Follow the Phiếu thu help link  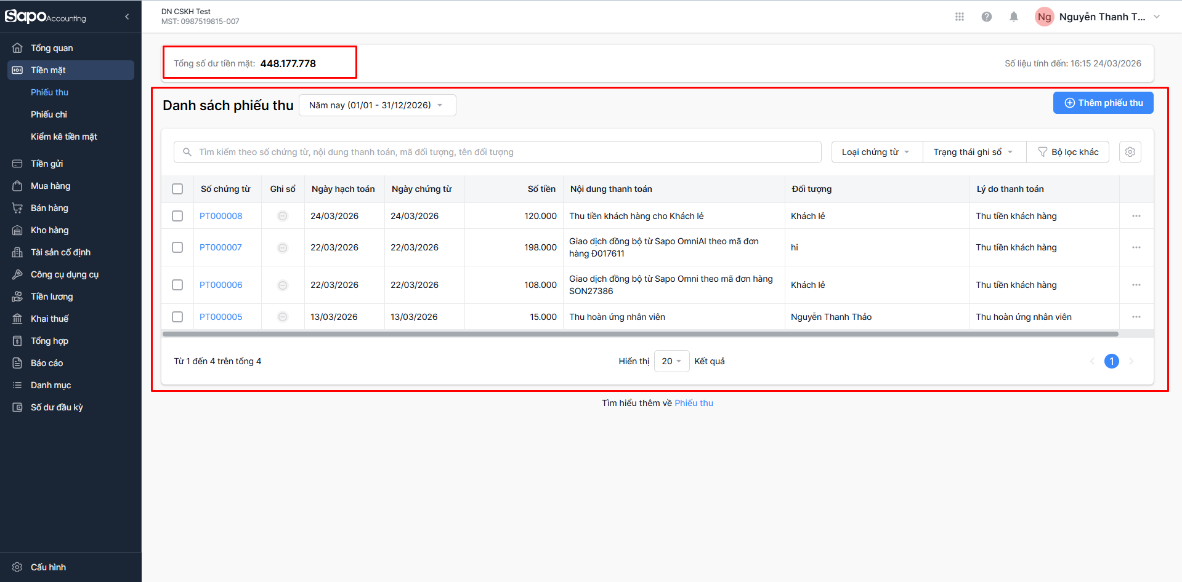[694, 403]
